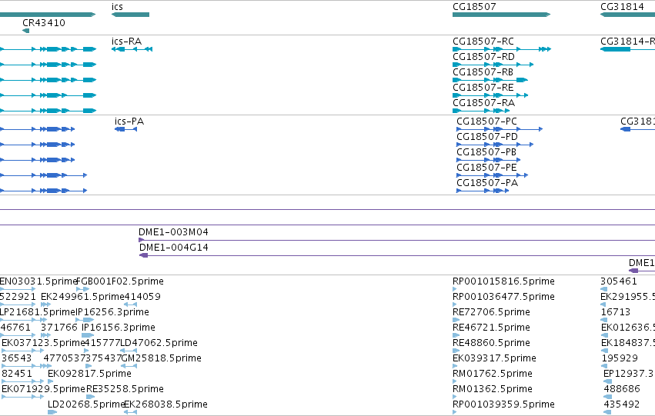Click the ics-RA transcript glyph
Image resolution: width=655 pixels, height=416 pixels.
(132, 49)
